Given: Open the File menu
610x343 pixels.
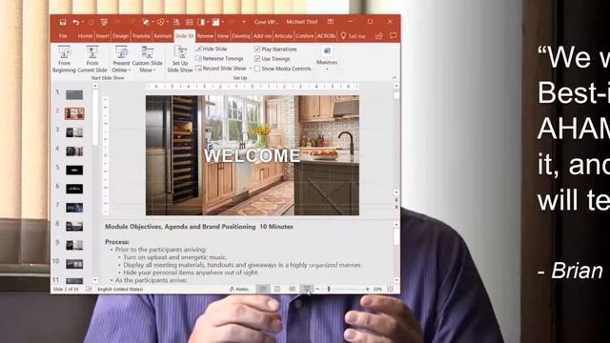Looking at the screenshot, I should coord(63,36).
